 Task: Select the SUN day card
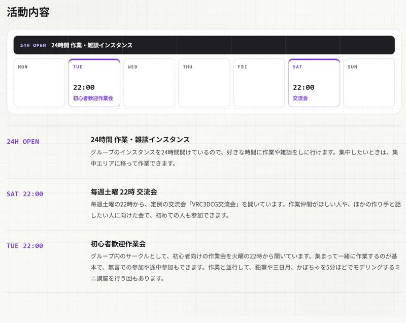coord(369,83)
